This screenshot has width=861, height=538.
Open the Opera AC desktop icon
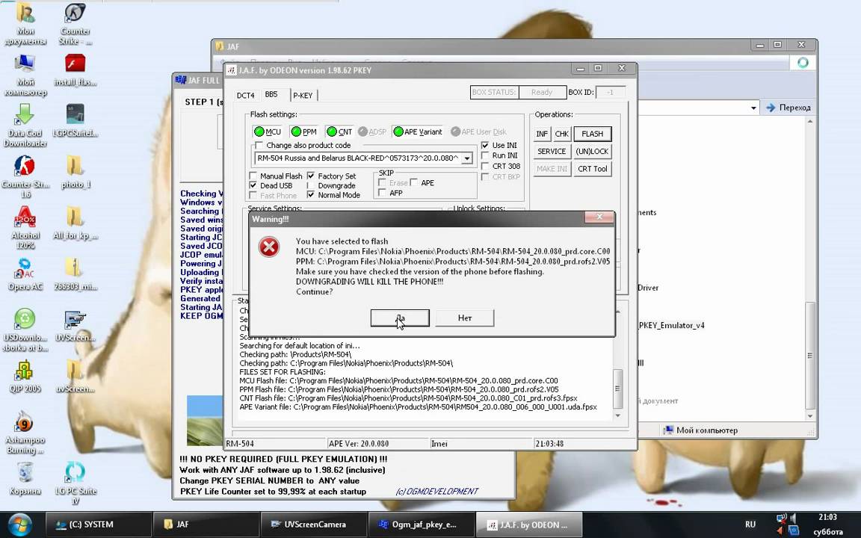click(25, 274)
